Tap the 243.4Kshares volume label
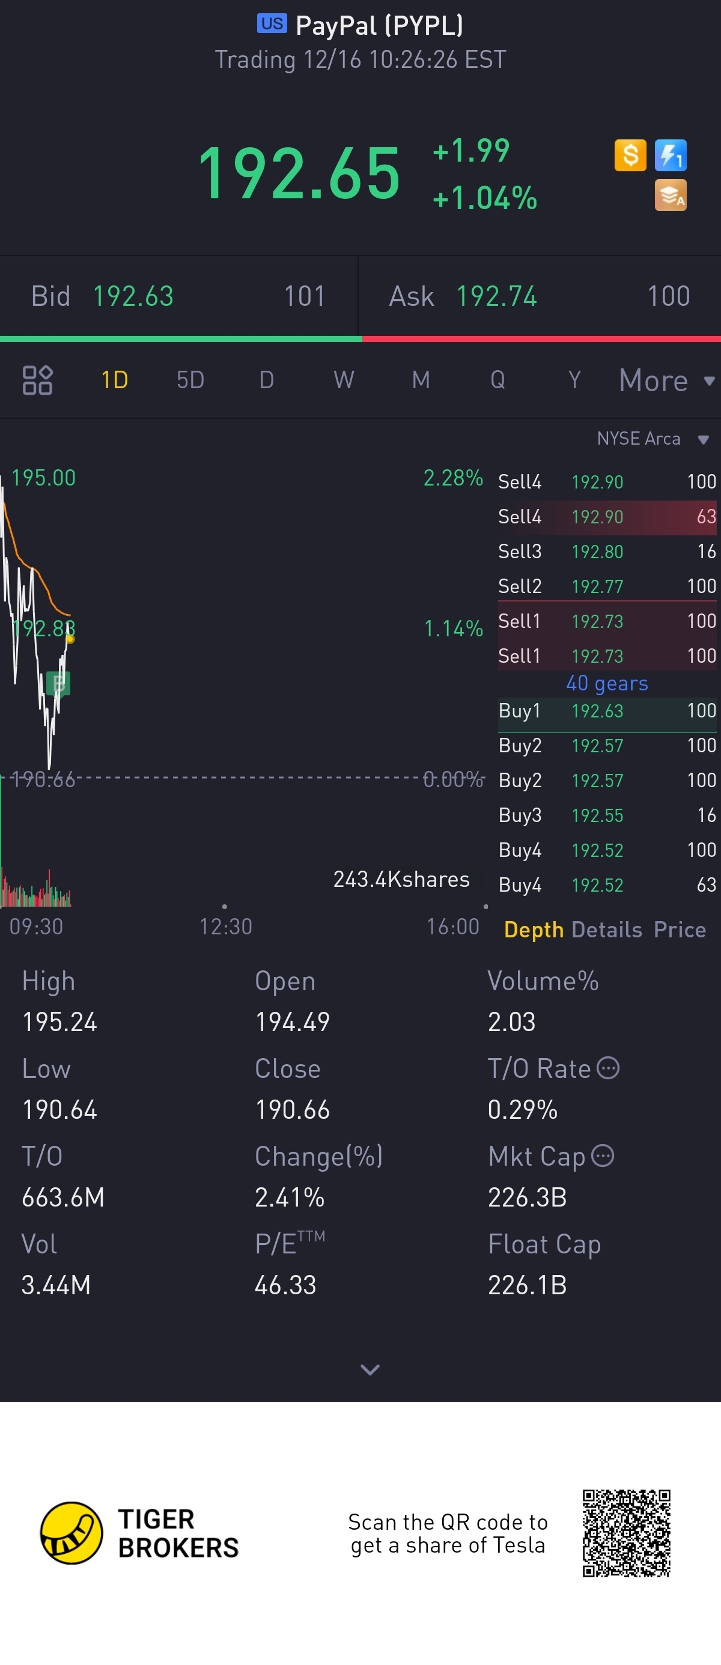 click(x=401, y=879)
